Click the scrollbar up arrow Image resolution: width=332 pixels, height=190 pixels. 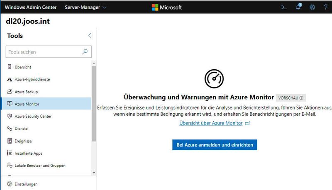94,63
